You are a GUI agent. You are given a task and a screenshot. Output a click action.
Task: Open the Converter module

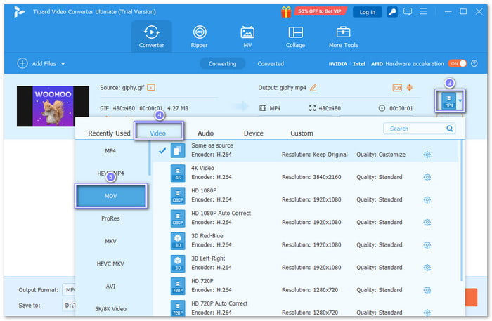click(152, 37)
